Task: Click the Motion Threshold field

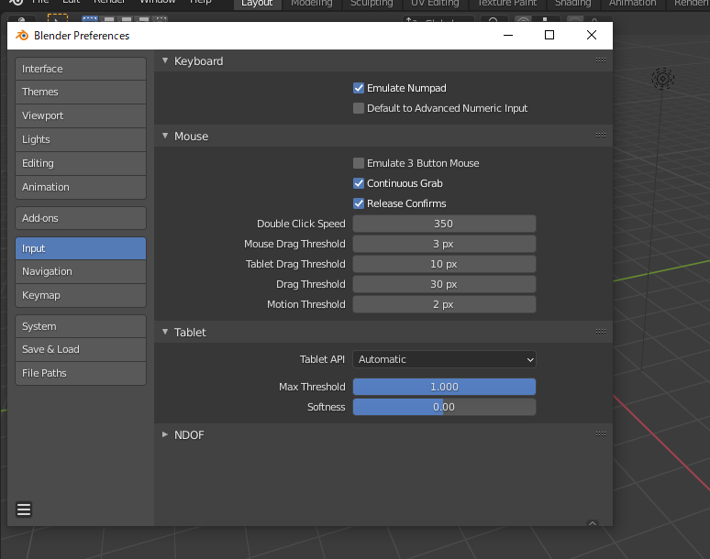Action: [x=444, y=304]
